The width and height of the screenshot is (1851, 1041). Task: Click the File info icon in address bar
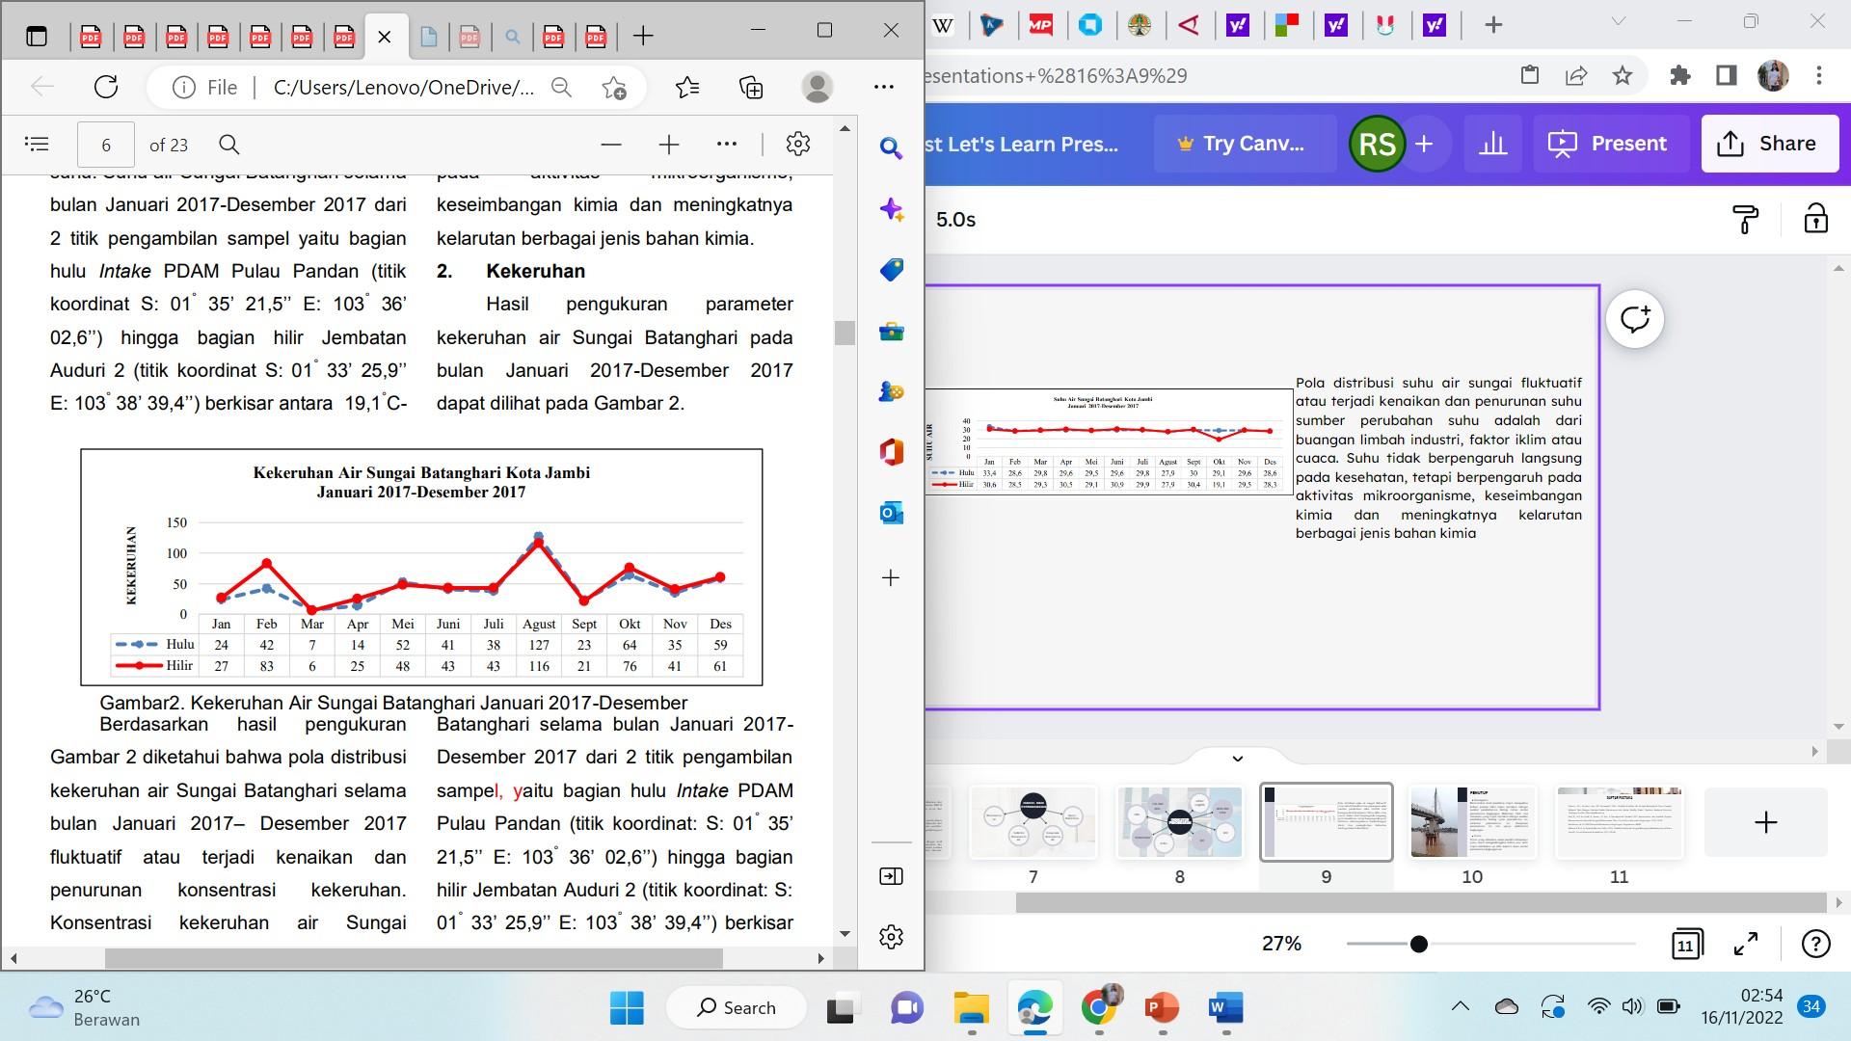tap(183, 88)
